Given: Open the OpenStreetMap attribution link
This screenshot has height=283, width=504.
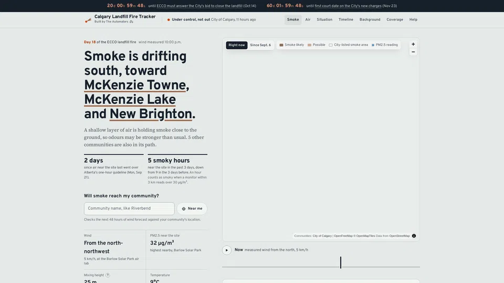Looking at the screenshot, I should (399, 236).
